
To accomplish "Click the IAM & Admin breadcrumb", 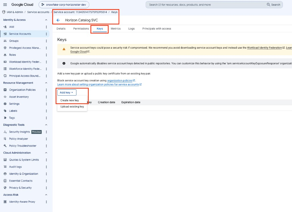I will point(15,12).
